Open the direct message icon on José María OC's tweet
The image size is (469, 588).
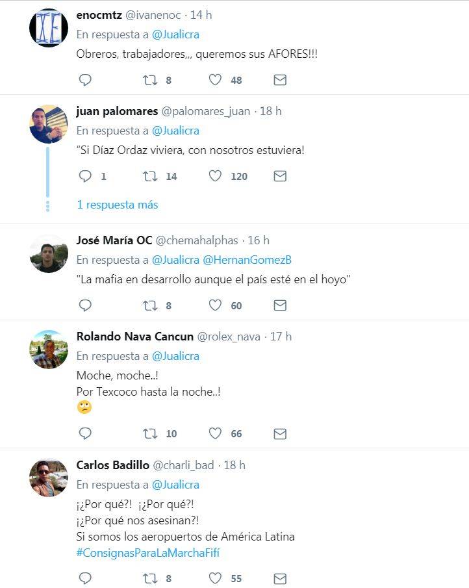(x=280, y=305)
